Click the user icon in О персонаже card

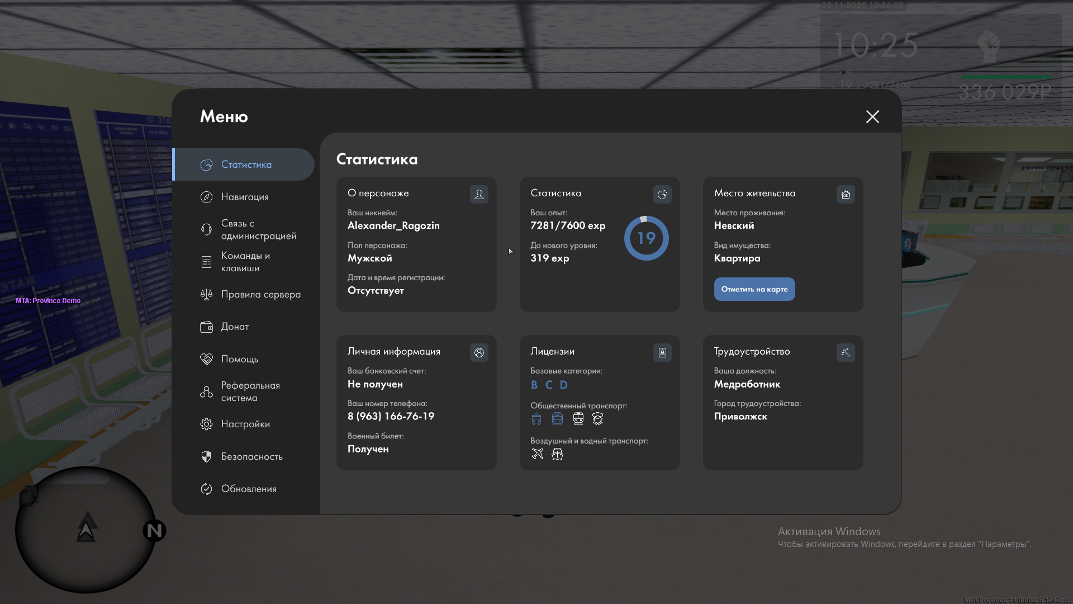479,194
